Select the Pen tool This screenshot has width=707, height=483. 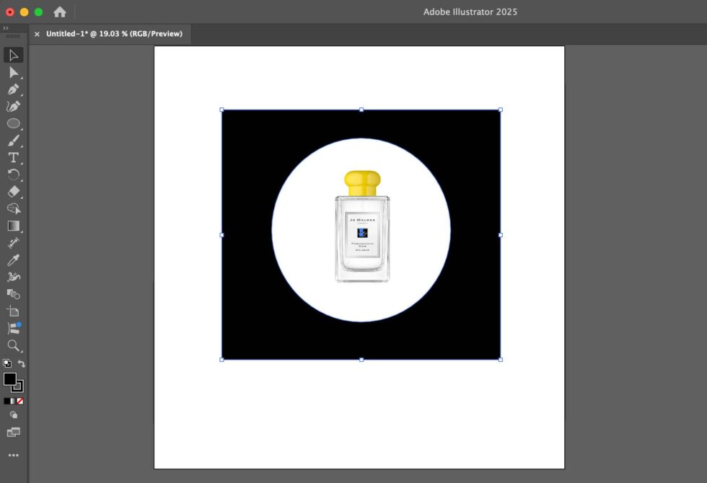point(12,88)
